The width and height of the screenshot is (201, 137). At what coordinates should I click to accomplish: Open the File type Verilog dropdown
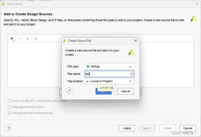(x=109, y=66)
